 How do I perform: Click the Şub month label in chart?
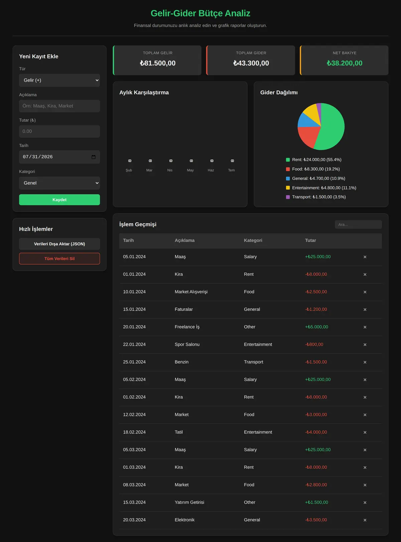coord(129,170)
